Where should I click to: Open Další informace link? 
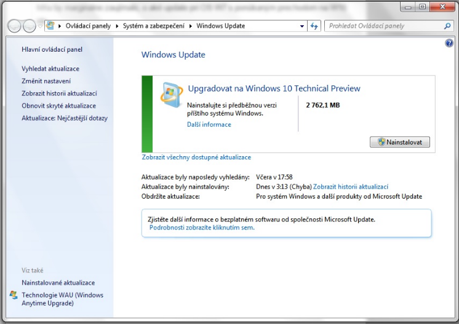pyautogui.click(x=209, y=125)
